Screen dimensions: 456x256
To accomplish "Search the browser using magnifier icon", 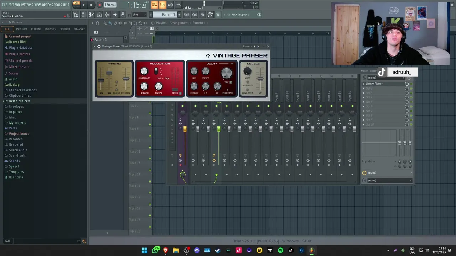I will click(x=84, y=241).
